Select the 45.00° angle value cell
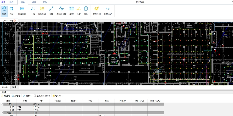This screenshot has height=116, width=233. click(107, 115)
